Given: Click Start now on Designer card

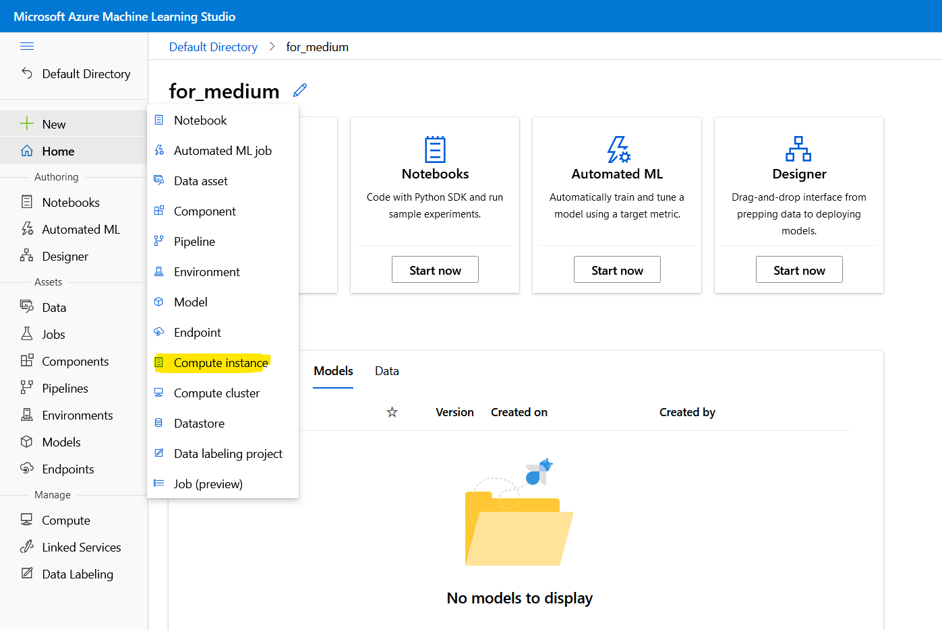Looking at the screenshot, I should pyautogui.click(x=799, y=269).
